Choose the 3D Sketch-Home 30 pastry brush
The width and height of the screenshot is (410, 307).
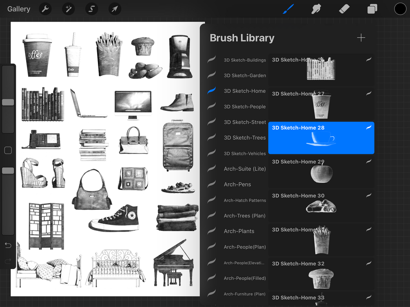tap(321, 206)
